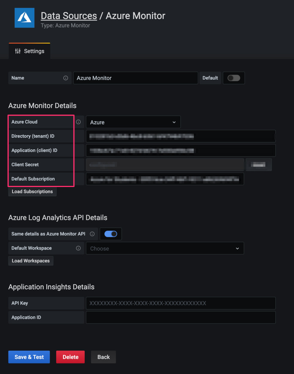Focus the API Key input field
The height and width of the screenshot is (374, 294).
tap(181, 303)
